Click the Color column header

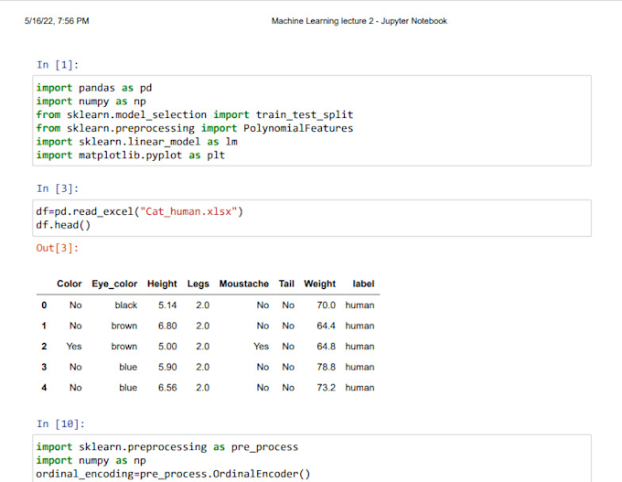[70, 284]
